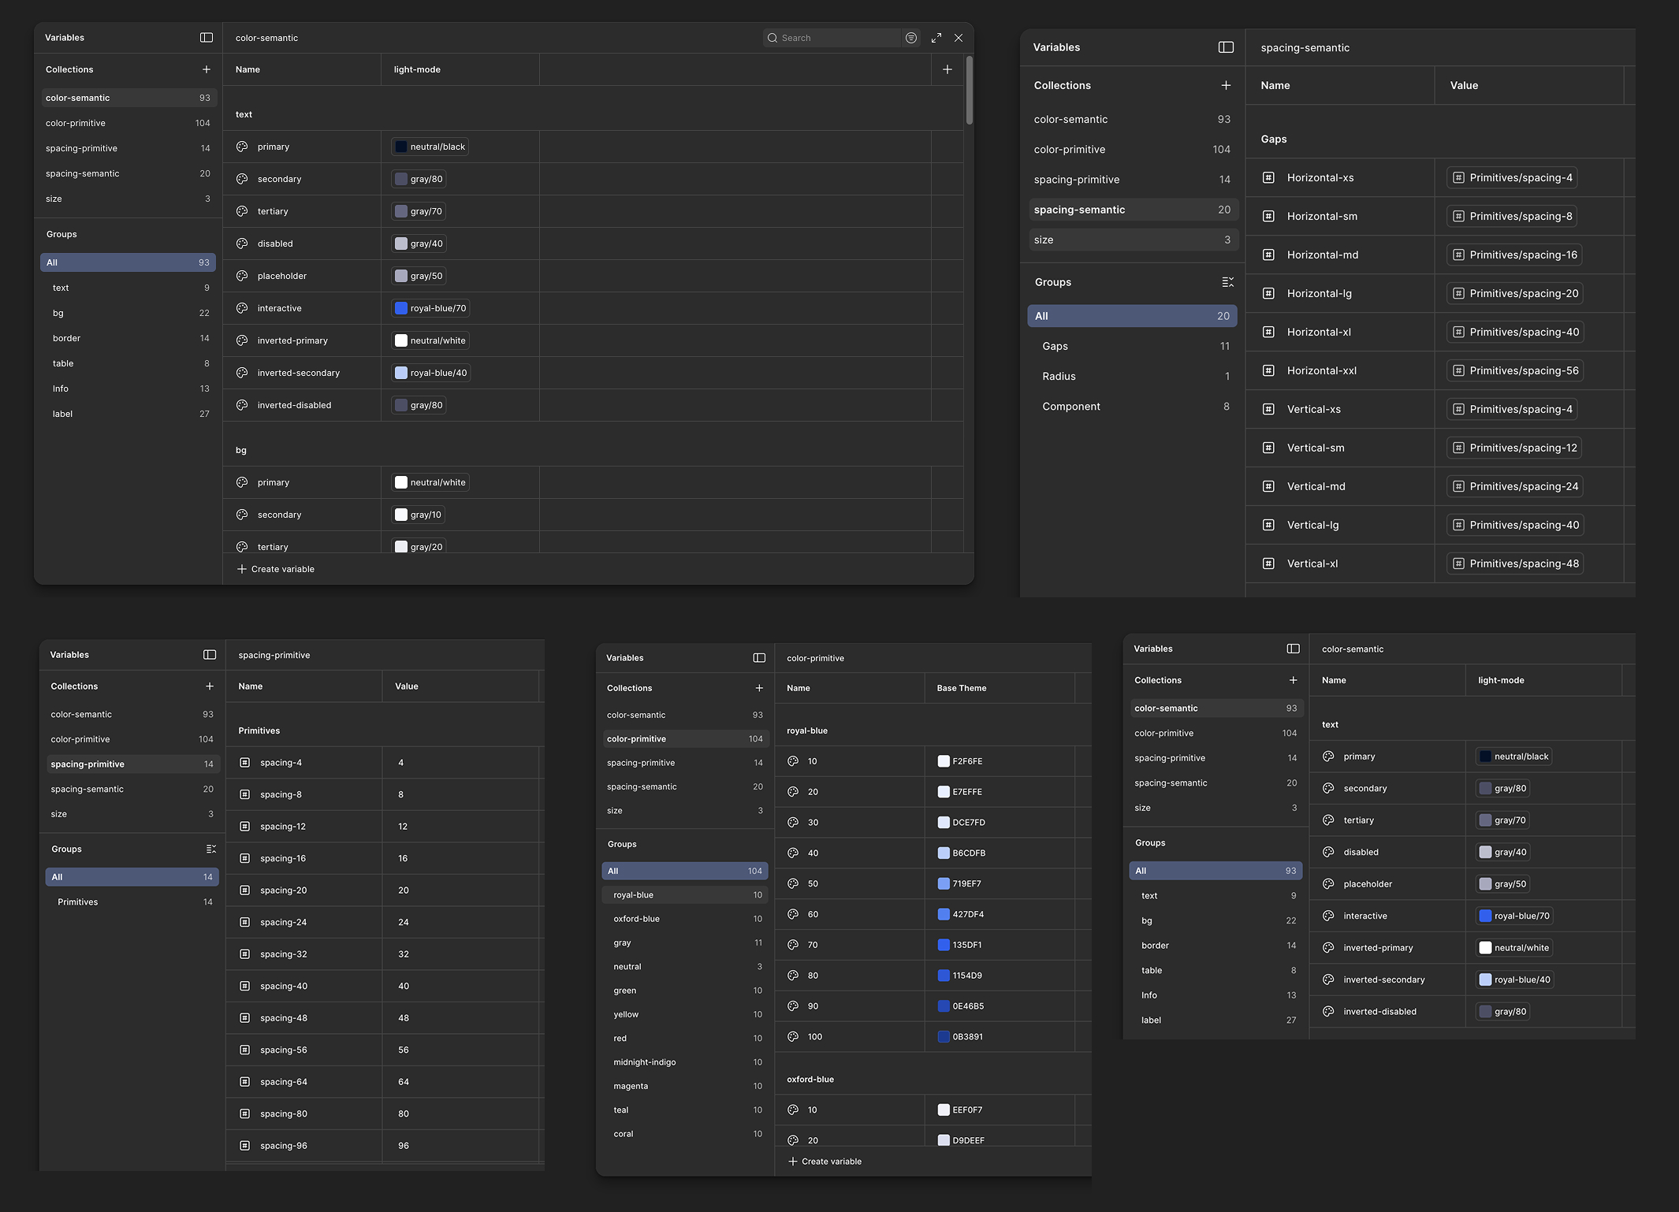Screen dimensions: 1679x1212
Task: Click the royal-blue/70 color swatch for interactive
Action: click(x=401, y=308)
